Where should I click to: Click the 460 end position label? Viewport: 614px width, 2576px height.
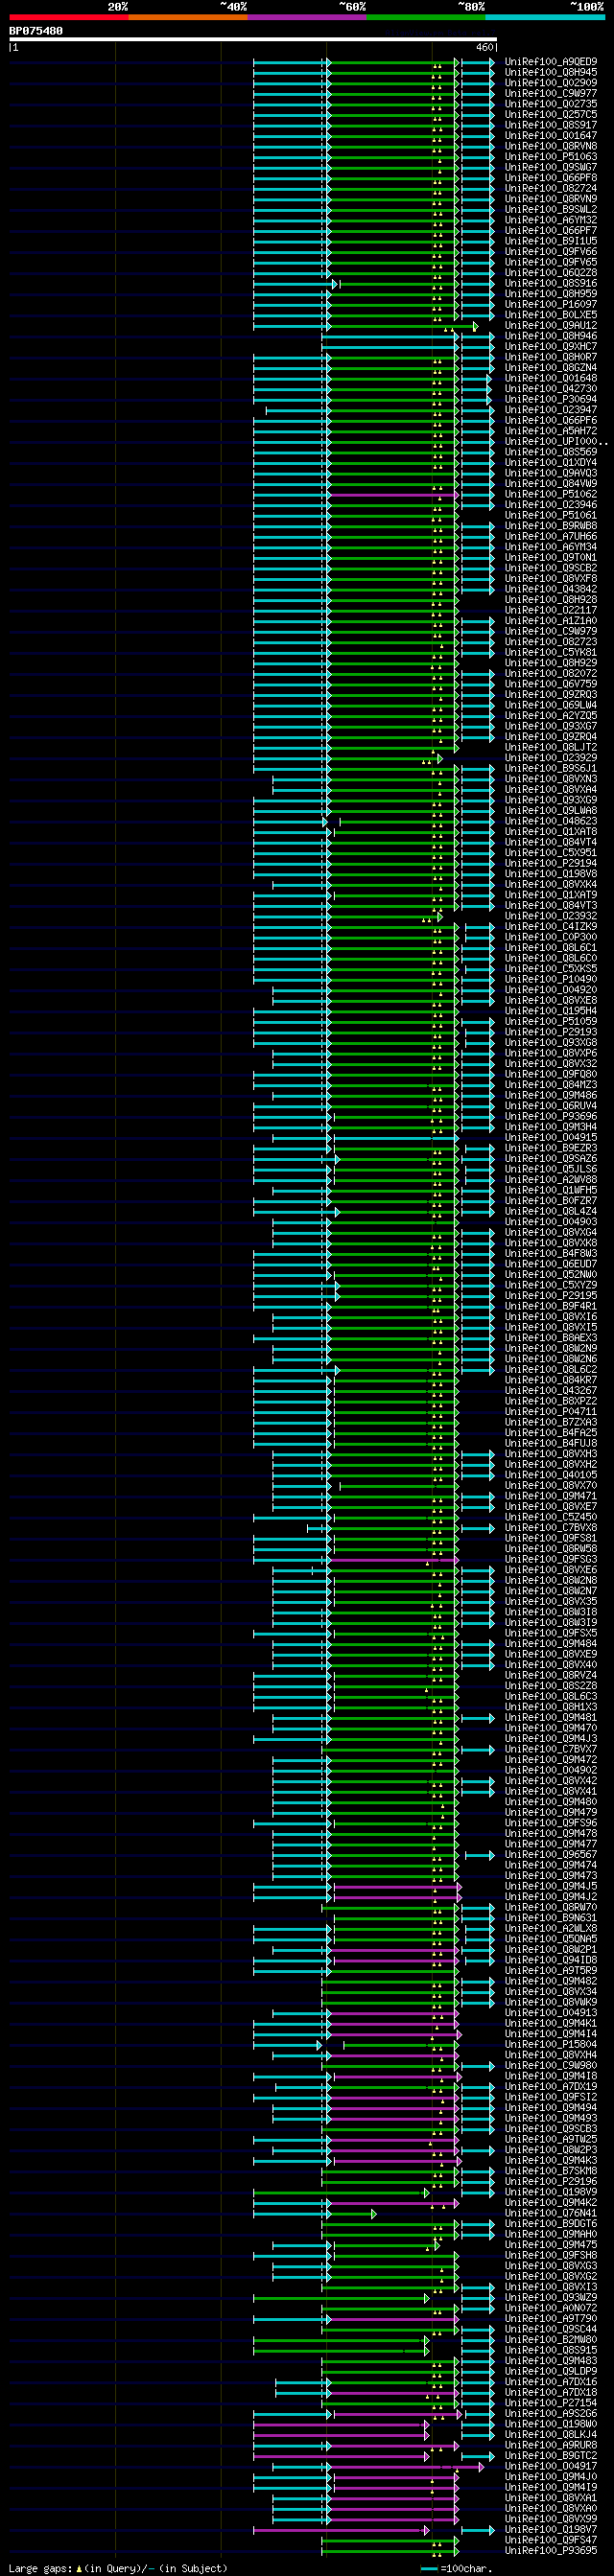coord(484,47)
